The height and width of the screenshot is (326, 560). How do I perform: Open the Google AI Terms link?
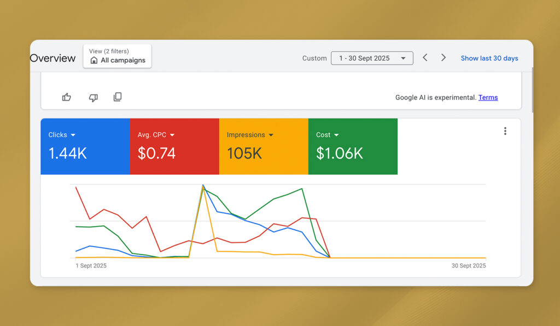click(488, 98)
